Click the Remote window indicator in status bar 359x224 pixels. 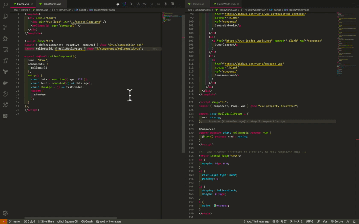[3, 221]
